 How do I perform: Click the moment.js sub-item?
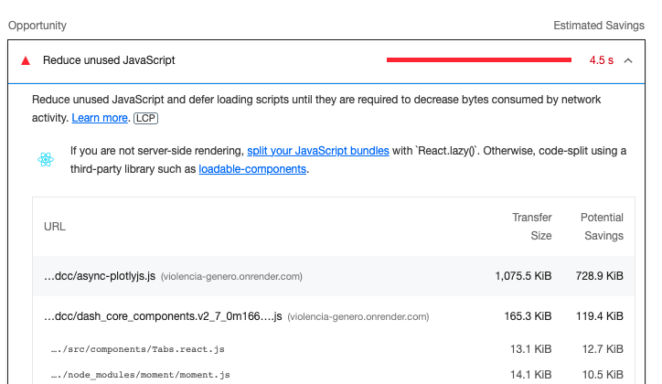point(141,375)
